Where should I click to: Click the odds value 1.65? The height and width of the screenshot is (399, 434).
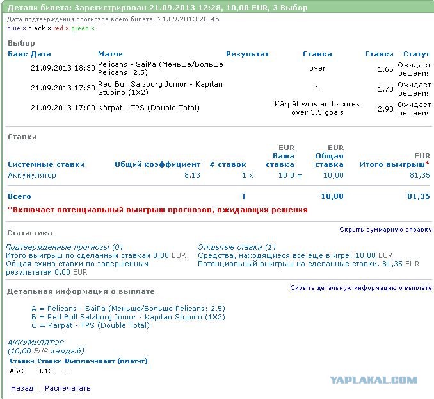click(x=385, y=69)
